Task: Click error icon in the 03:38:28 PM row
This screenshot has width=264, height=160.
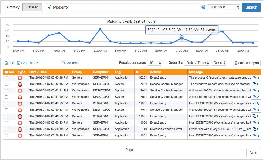Action: click(x=20, y=136)
